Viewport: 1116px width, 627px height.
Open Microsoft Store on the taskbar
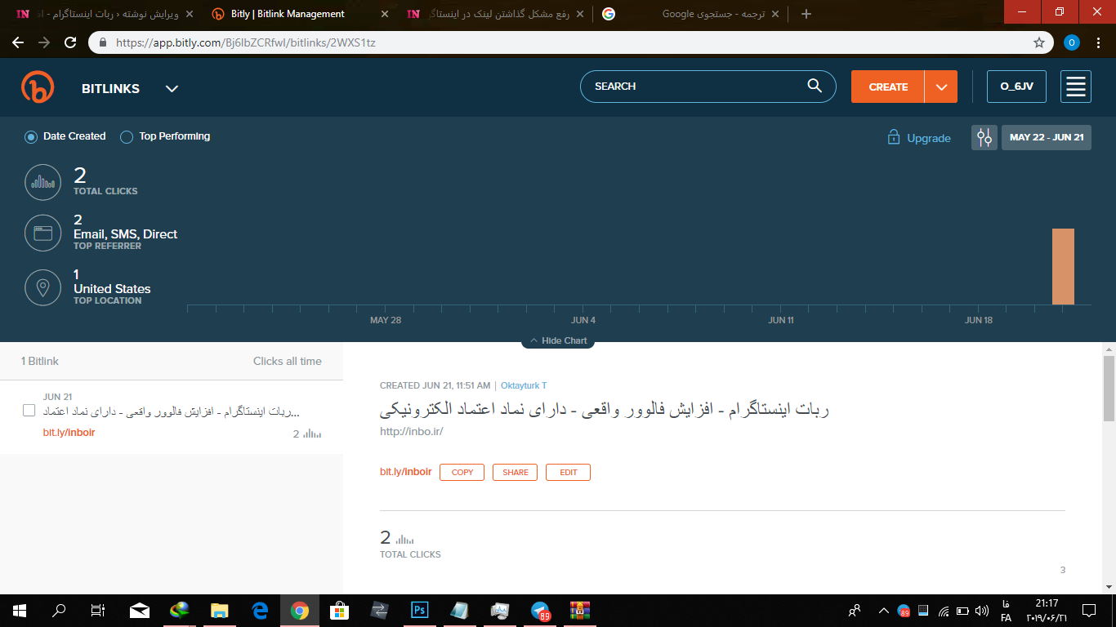(x=340, y=610)
